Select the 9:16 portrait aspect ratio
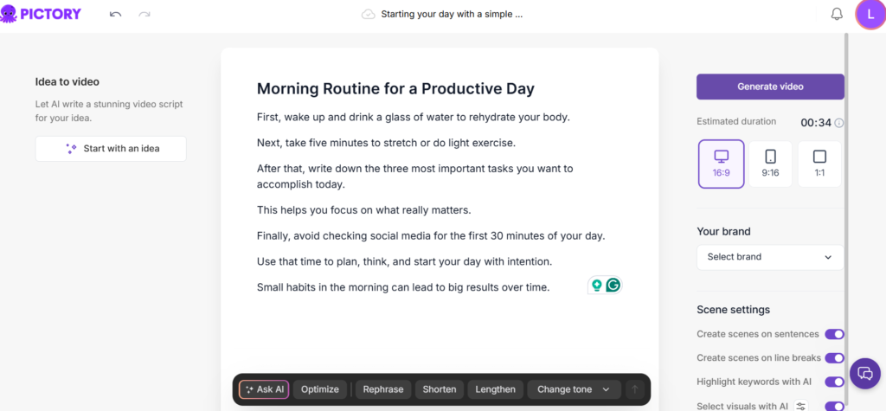The image size is (886, 411). point(770,164)
